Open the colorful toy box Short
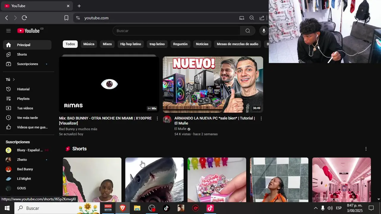This screenshot has height=214, width=381. 217,180
